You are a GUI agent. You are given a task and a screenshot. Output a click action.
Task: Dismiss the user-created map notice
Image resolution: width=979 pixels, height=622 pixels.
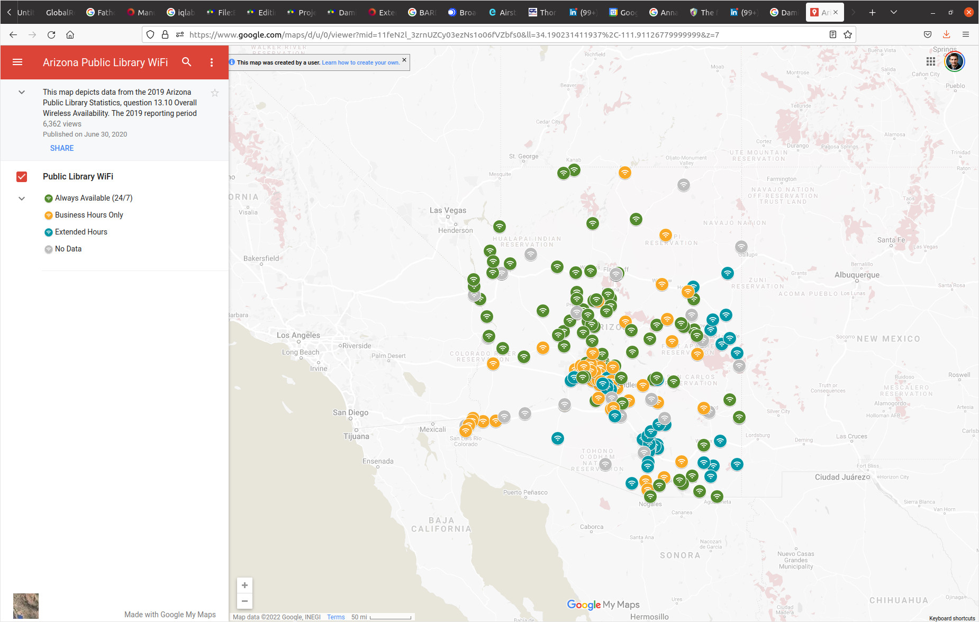point(404,60)
